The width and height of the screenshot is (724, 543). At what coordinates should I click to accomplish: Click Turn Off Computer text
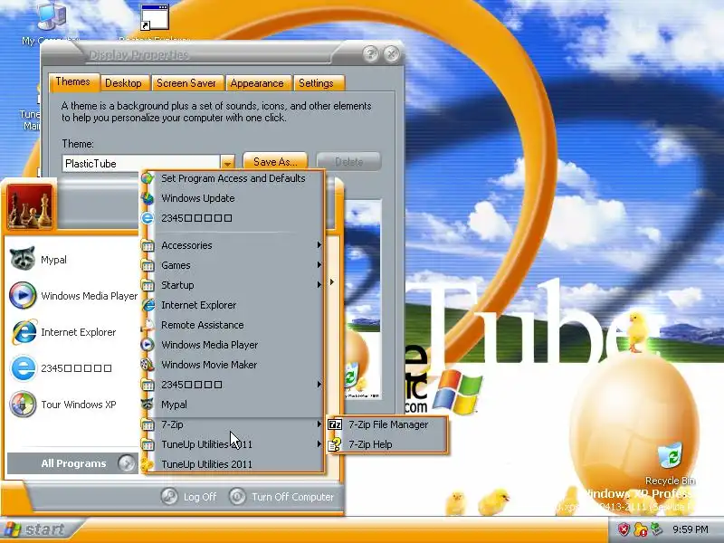click(x=292, y=497)
